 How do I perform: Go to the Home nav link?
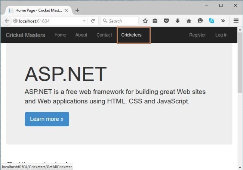click(x=60, y=35)
